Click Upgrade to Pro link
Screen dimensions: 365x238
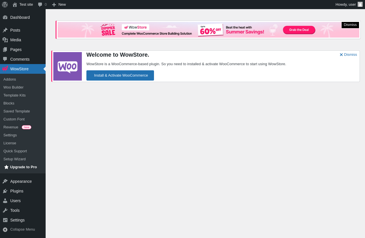pyautogui.click(x=23, y=167)
